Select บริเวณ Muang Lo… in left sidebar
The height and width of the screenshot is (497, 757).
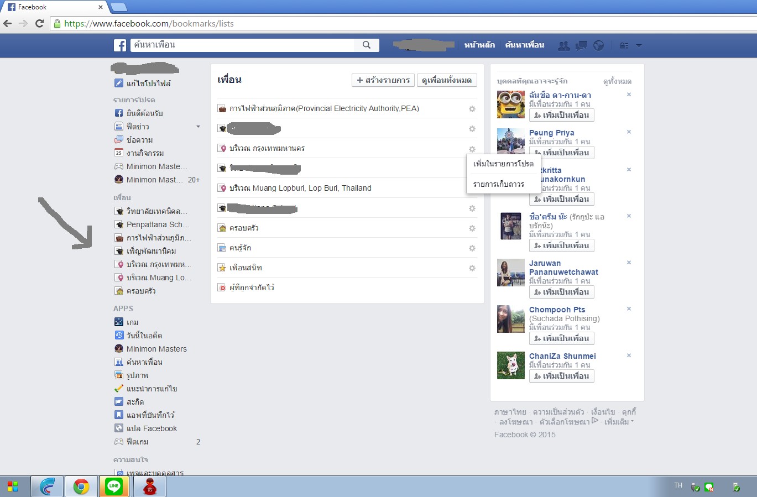159,278
